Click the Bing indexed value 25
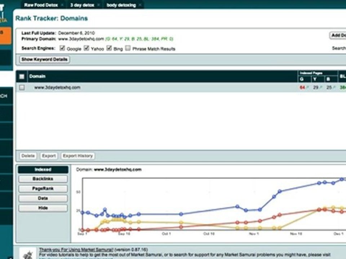This screenshot has width=346, height=259. tap(329, 87)
